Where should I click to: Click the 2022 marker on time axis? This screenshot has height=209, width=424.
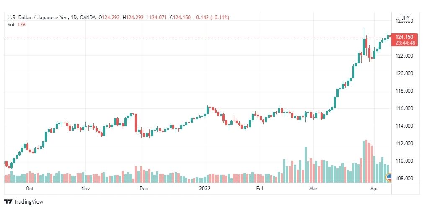[205, 188]
